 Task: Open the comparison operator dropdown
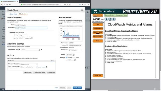click(18, 35)
